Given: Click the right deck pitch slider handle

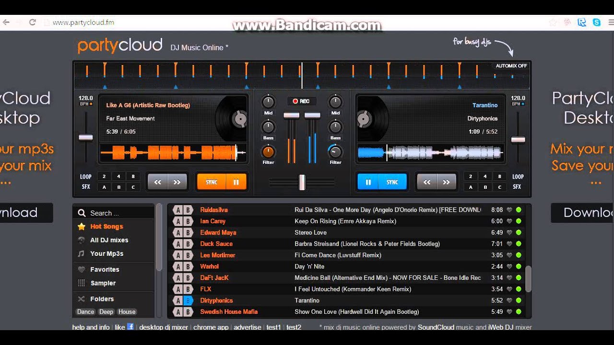Looking at the screenshot, I should pos(518,139).
